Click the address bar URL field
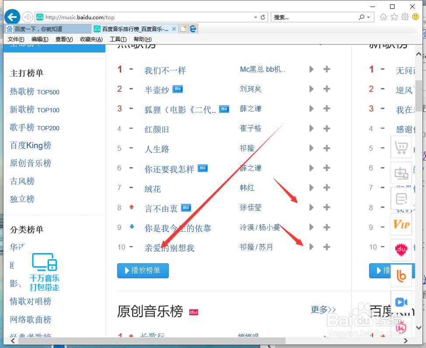This screenshot has height=348, width=426. (147, 17)
